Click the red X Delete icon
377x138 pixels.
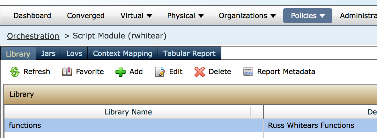click(200, 72)
